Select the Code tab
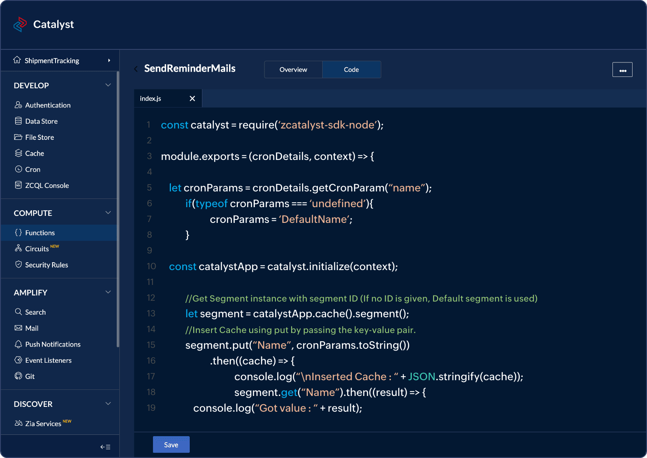The width and height of the screenshot is (647, 458). (x=351, y=69)
